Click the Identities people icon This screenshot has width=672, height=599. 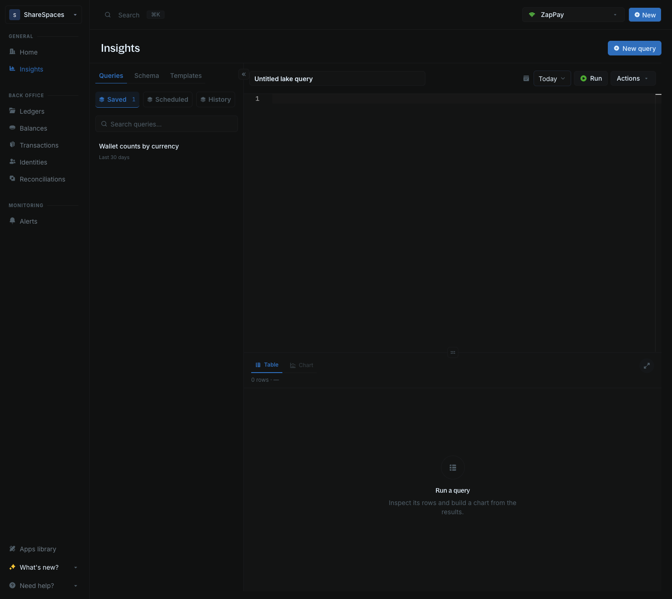coord(12,162)
